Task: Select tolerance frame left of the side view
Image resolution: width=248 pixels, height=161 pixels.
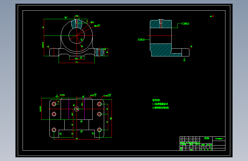Action: pyautogui.click(x=141, y=40)
